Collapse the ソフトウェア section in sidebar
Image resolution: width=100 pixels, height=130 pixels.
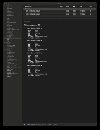pos(5,50)
